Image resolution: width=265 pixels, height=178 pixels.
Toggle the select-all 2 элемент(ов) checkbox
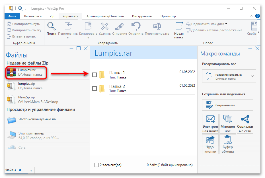coord(97,165)
